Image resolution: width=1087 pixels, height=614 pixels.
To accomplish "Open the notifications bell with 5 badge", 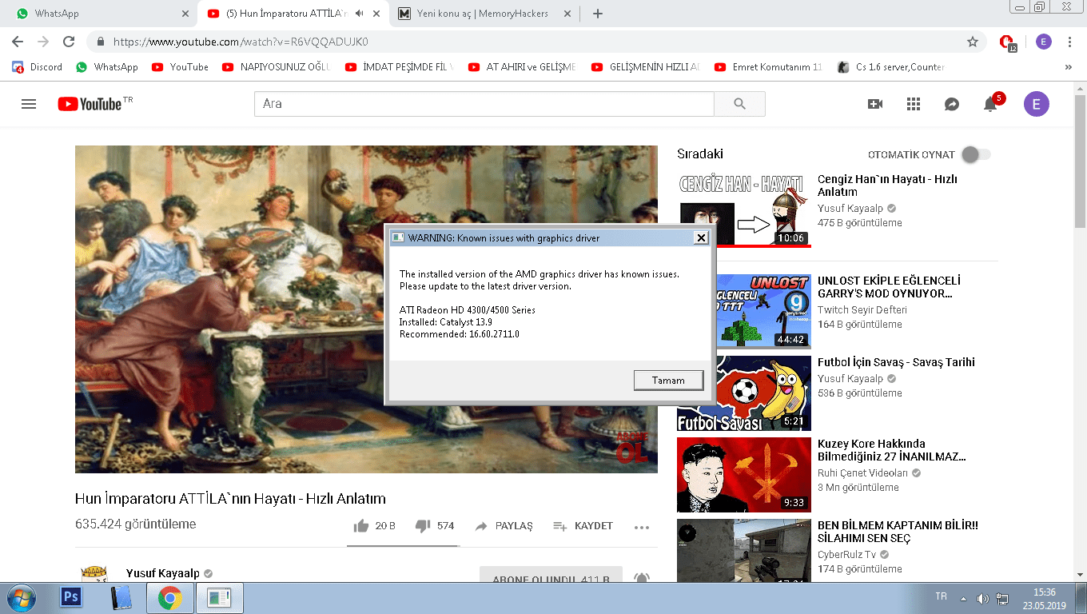I will tap(990, 104).
